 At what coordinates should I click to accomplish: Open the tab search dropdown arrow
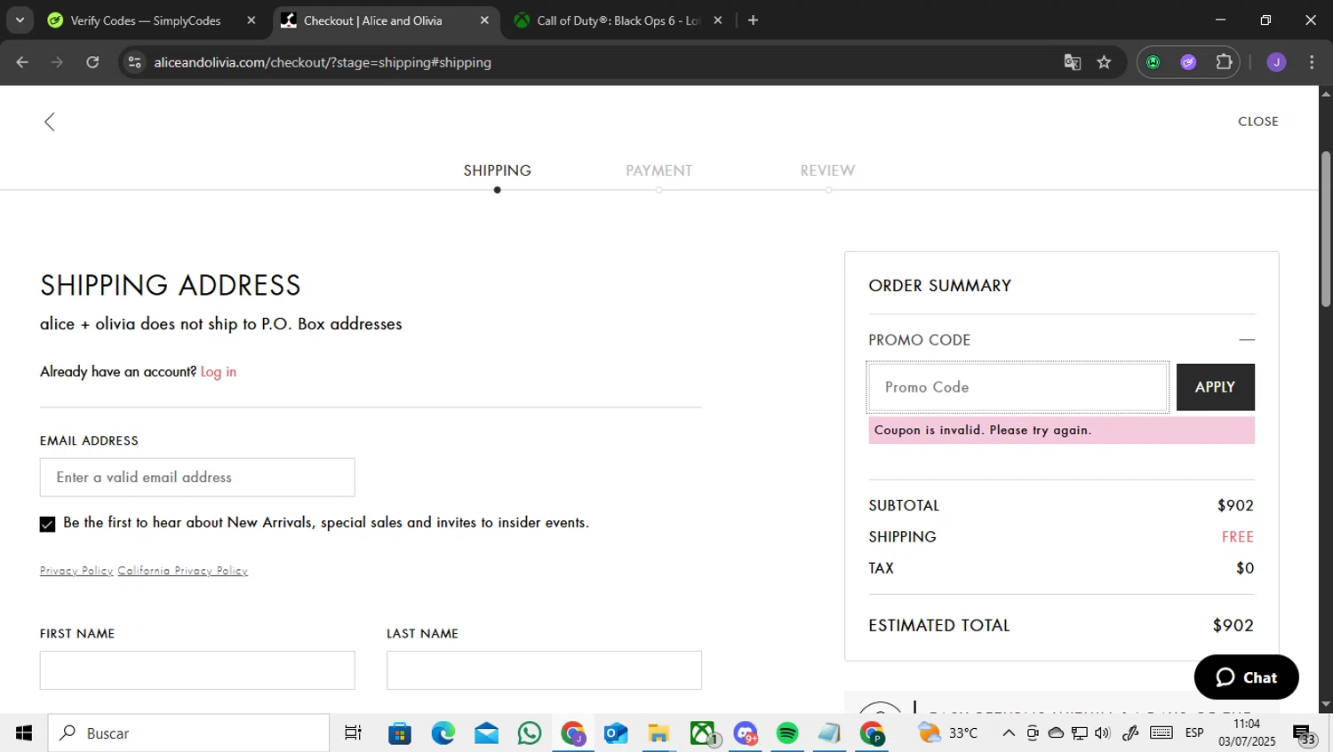(20, 20)
